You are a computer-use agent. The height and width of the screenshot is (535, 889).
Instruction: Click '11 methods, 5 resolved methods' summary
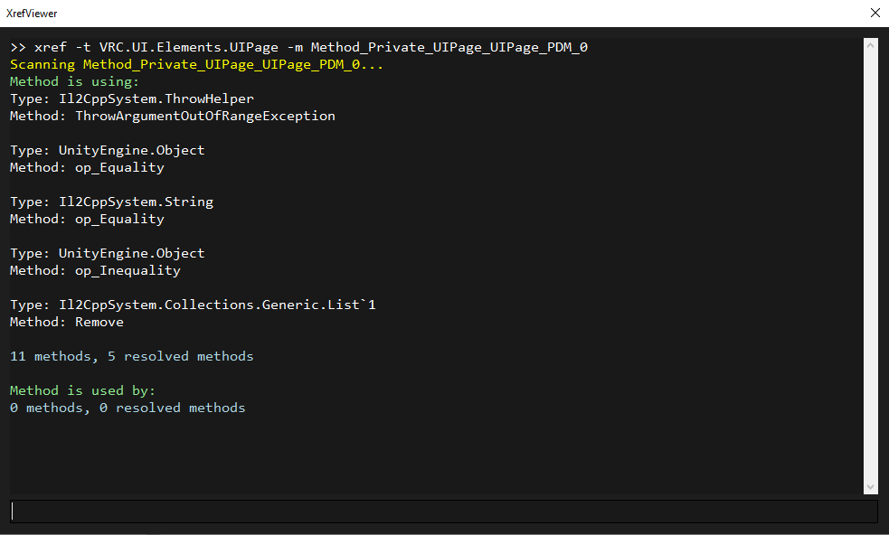coord(131,356)
